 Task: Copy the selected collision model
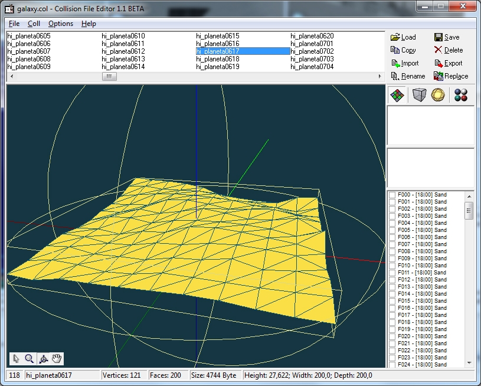[403, 50]
